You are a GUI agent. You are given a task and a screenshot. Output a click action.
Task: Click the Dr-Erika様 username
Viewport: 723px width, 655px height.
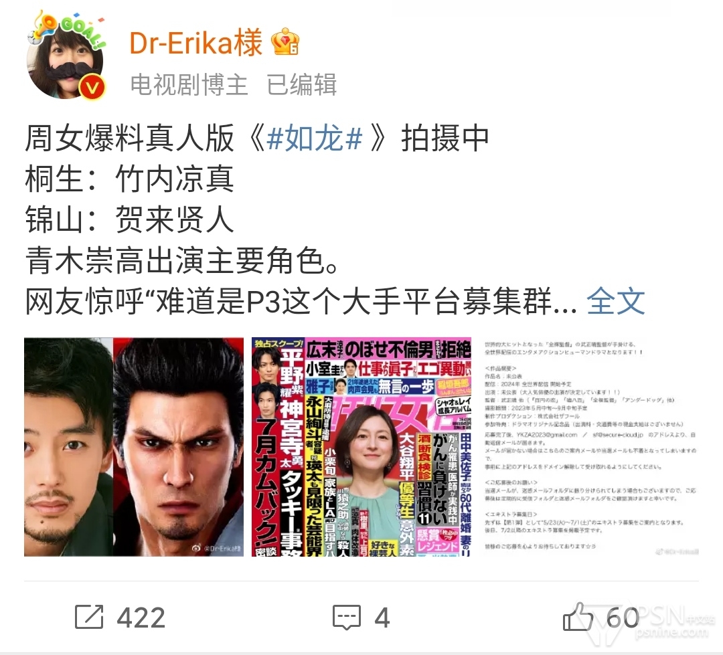196,43
